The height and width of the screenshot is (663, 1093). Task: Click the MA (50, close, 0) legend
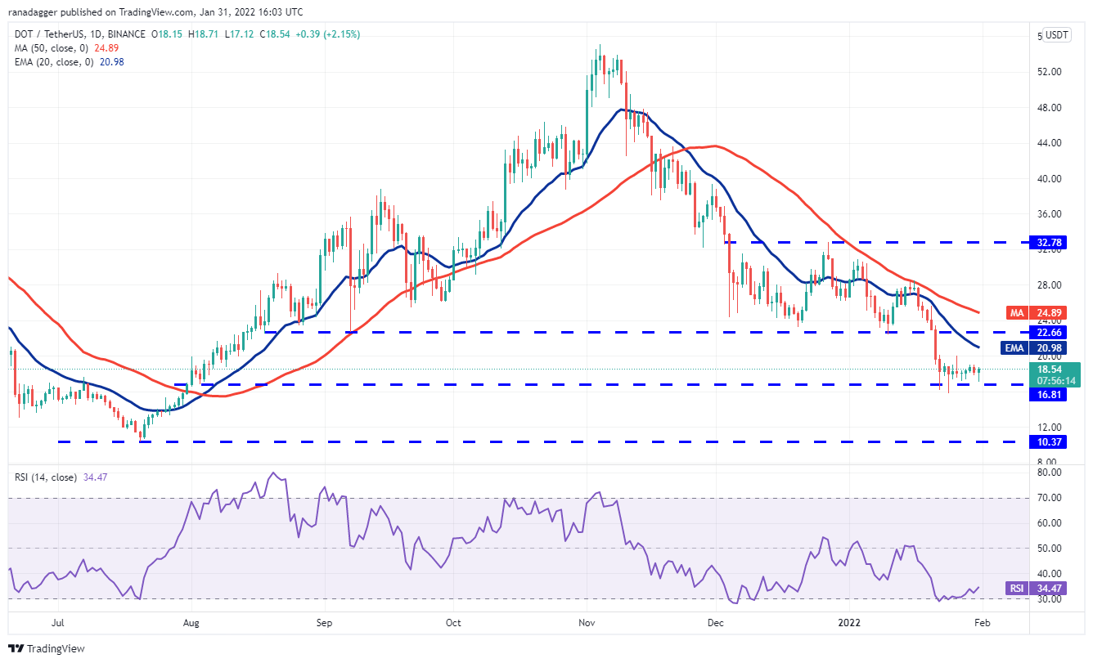(52, 47)
